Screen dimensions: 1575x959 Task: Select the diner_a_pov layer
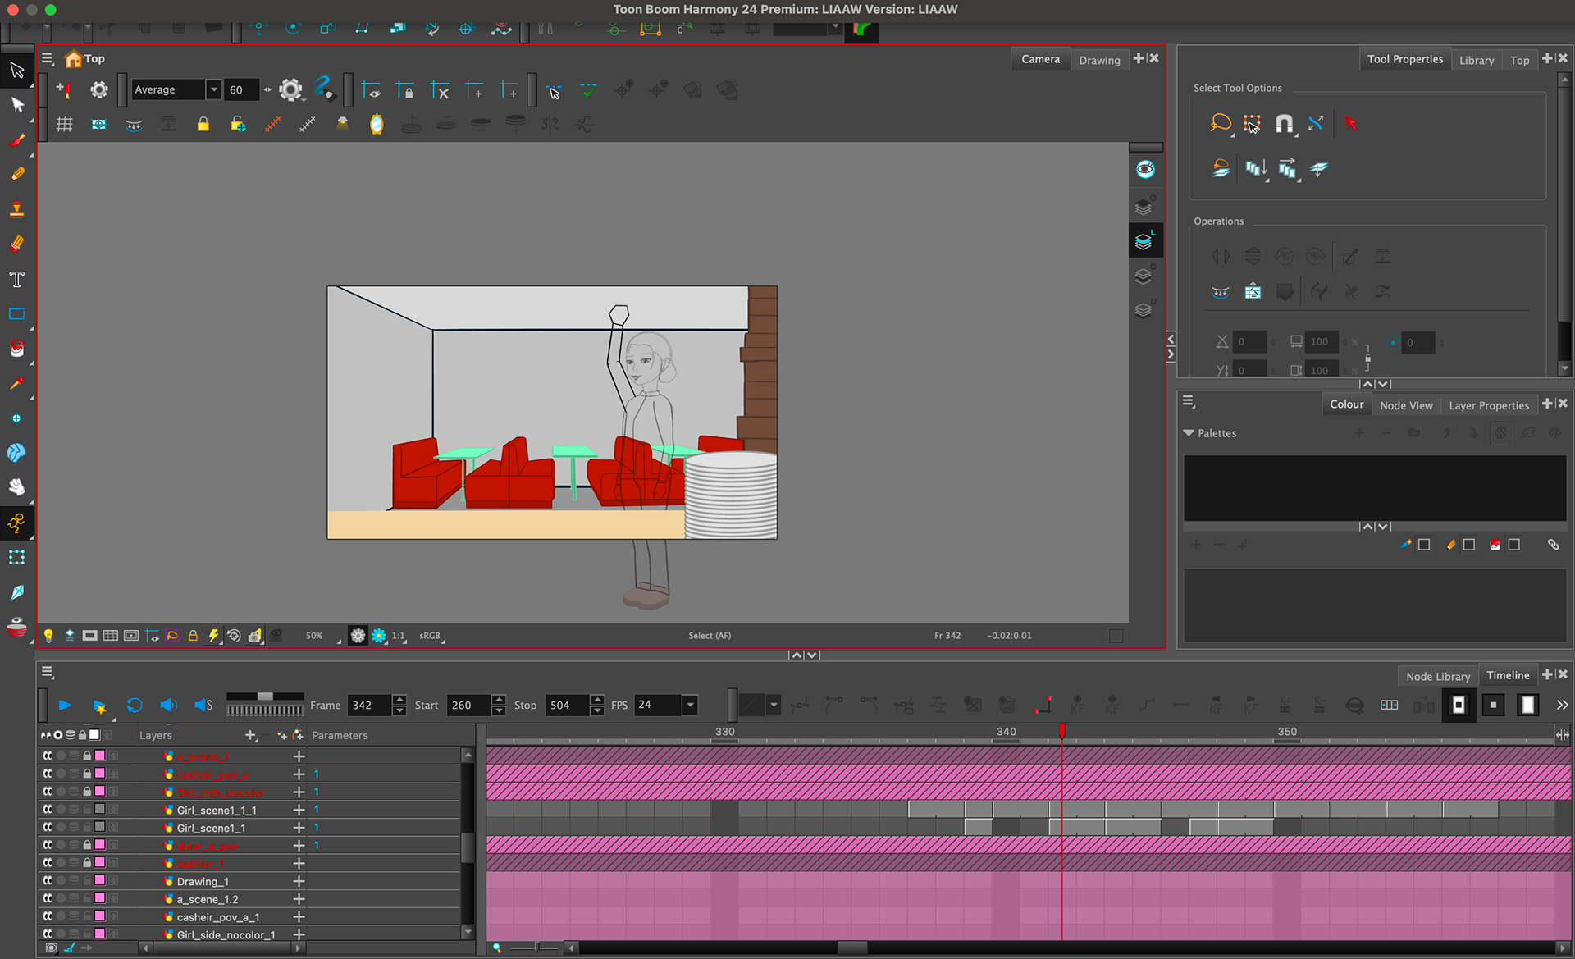coord(208,846)
